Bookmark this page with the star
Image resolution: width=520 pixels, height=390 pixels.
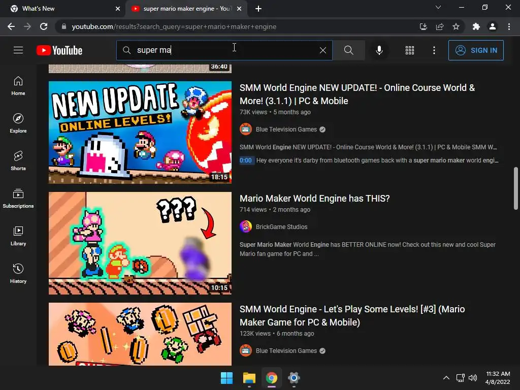tap(456, 26)
